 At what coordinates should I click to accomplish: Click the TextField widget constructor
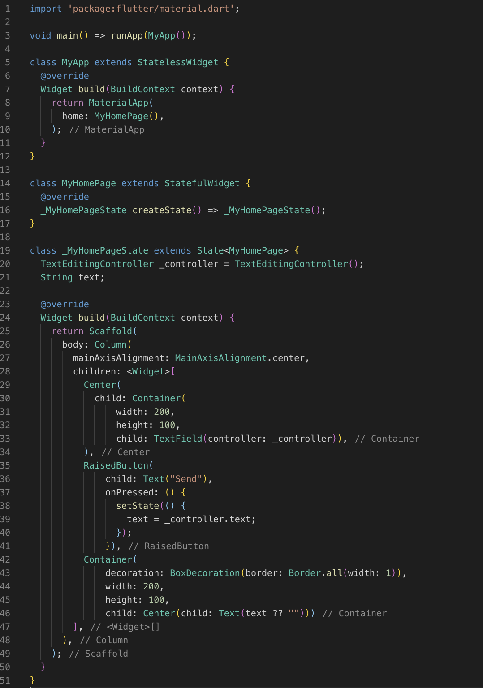tap(177, 439)
